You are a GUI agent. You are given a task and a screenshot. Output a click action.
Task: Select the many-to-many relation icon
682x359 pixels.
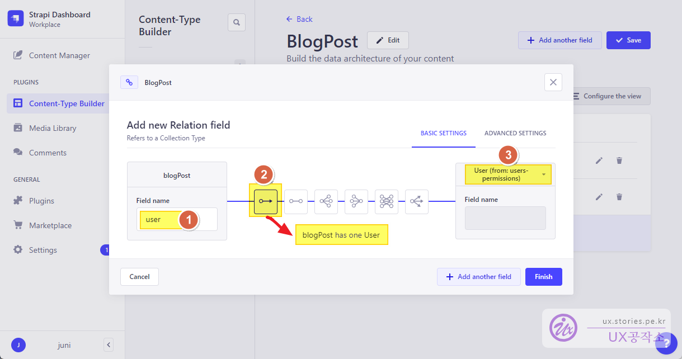click(387, 201)
